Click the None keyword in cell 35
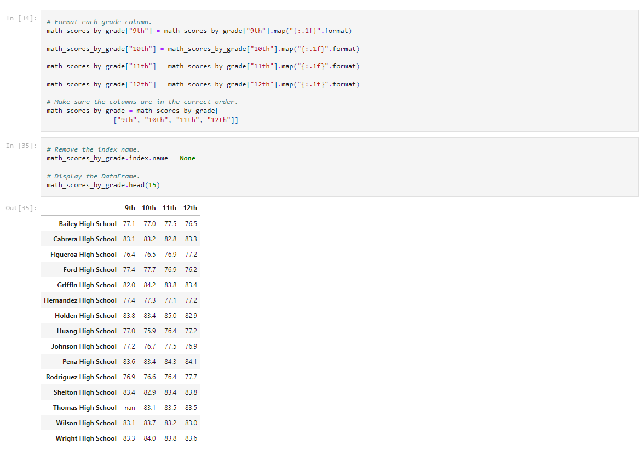644x451 pixels. [x=187, y=158]
